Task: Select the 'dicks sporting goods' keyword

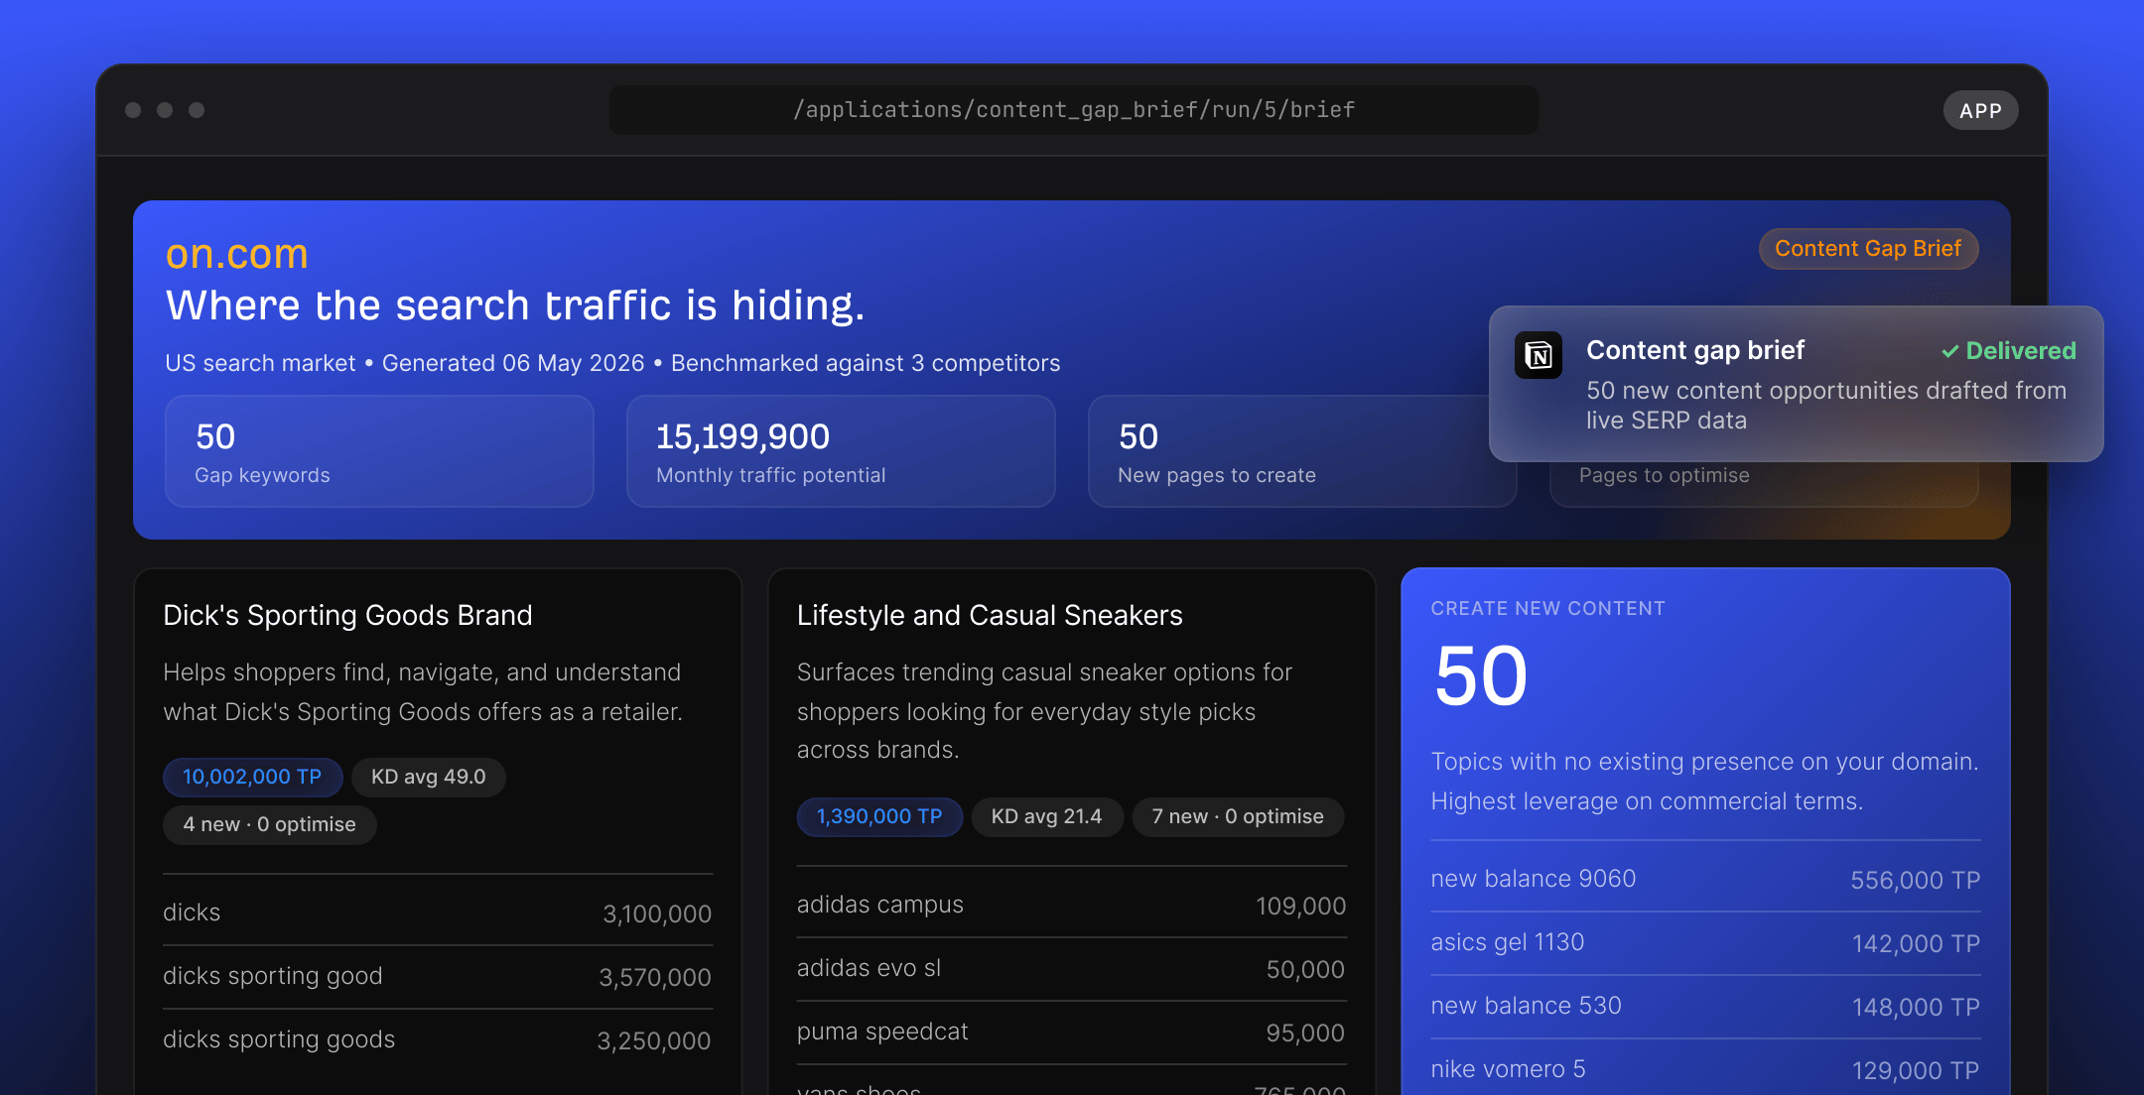Action: pos(279,1039)
